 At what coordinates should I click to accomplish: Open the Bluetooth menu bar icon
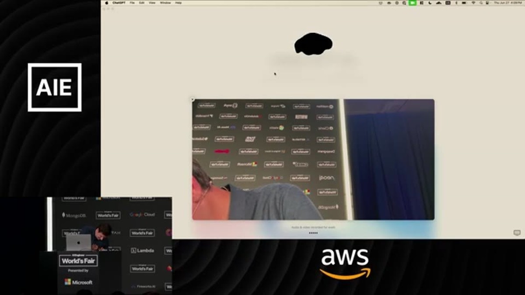(456, 3)
